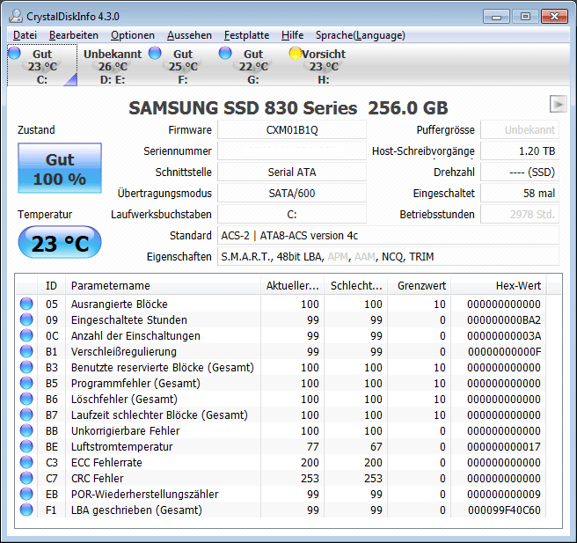Click the CrystalDiskInfo app icon in title bar
577x543 pixels.
click(x=16, y=16)
